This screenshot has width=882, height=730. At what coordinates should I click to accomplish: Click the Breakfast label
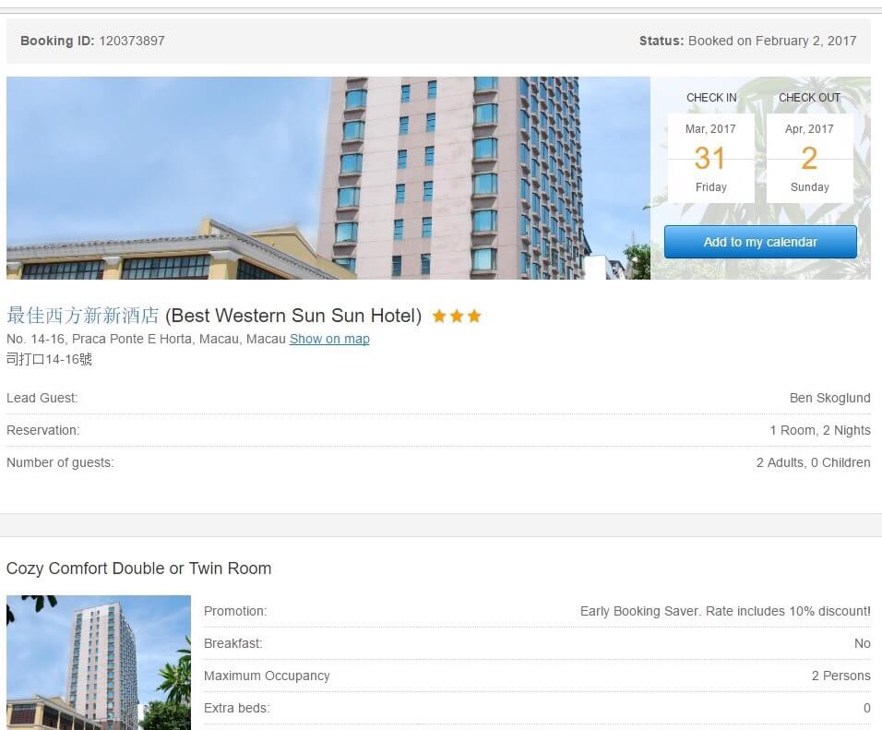point(233,643)
